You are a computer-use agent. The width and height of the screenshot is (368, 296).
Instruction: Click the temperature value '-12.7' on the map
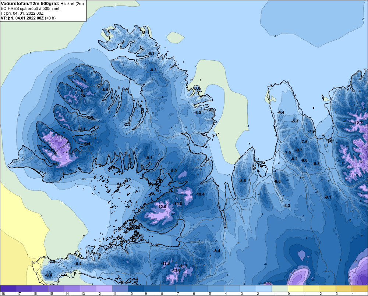(358, 123)
